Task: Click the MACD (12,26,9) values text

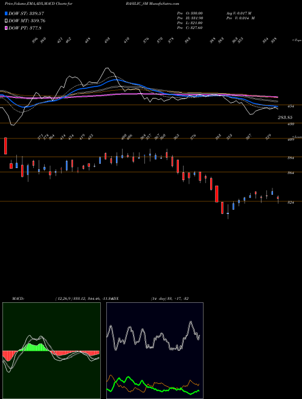Action: tap(83, 299)
